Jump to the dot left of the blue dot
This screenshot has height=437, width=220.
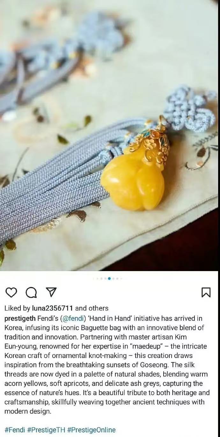(x=105, y=278)
